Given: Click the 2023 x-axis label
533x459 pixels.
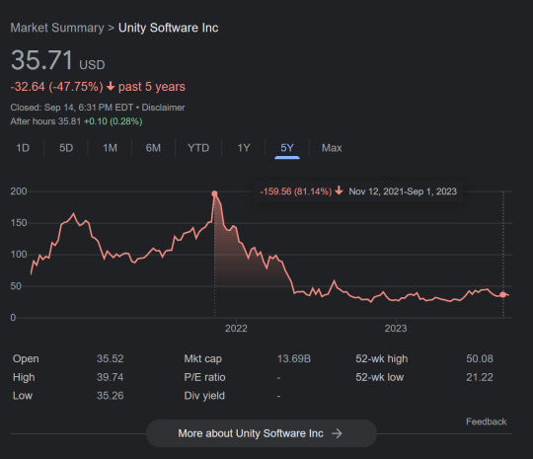Looking at the screenshot, I should click(396, 329).
